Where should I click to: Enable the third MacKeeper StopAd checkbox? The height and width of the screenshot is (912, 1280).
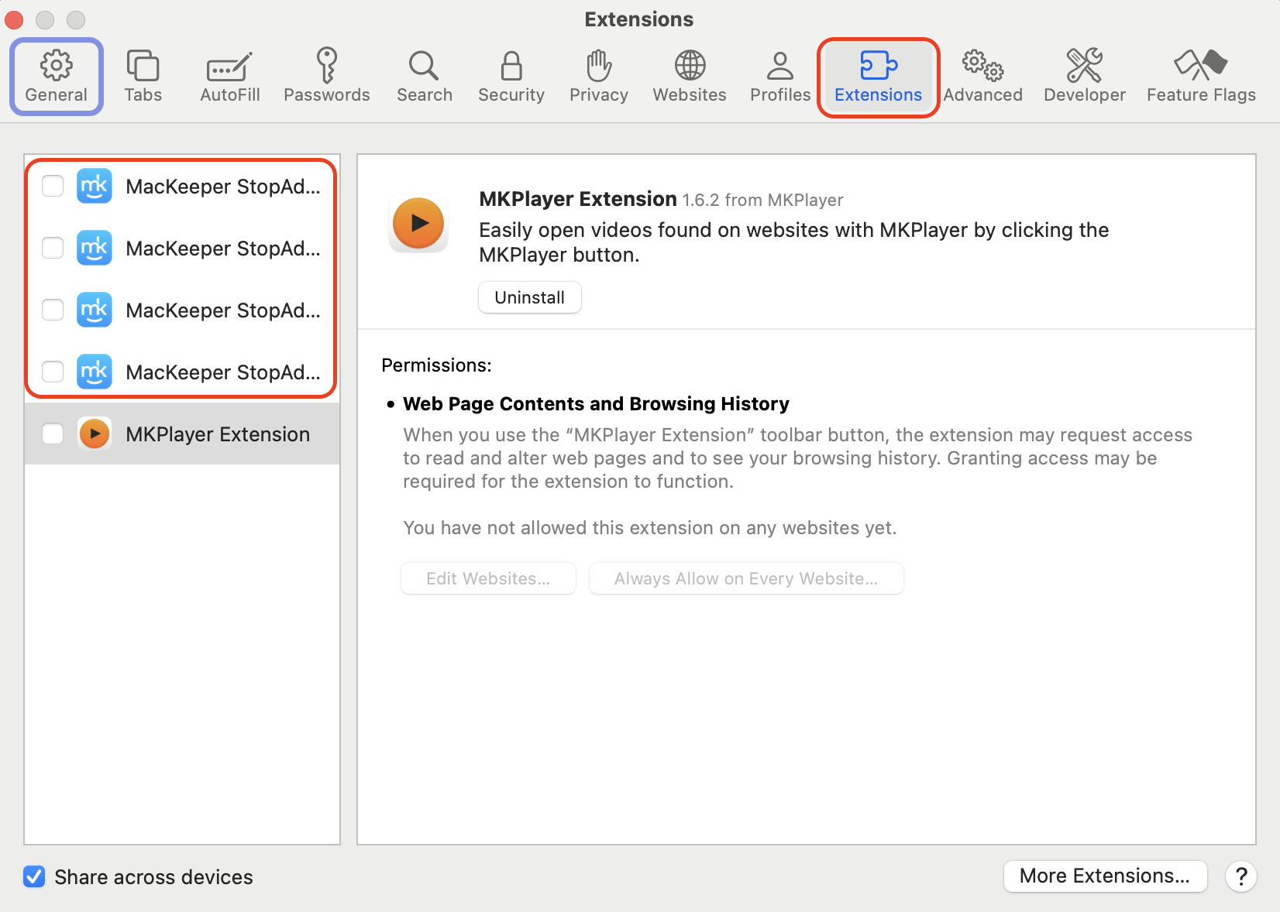53,310
